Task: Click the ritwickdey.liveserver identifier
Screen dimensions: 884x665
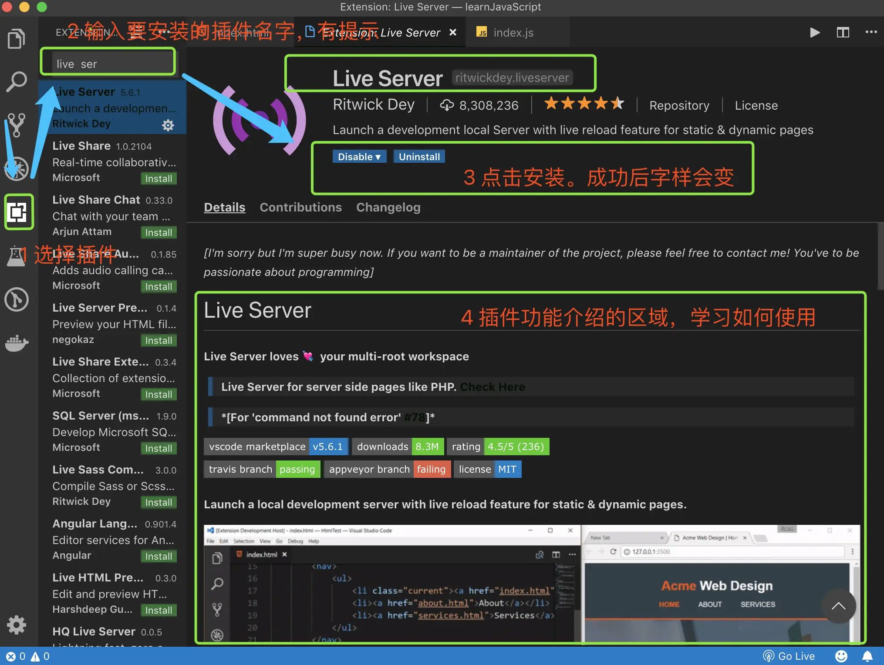Action: [512, 78]
